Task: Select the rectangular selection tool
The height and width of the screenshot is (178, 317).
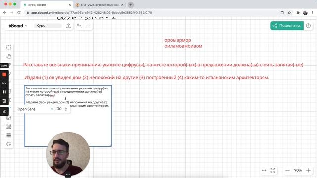Action: pyautogui.click(x=9, y=47)
